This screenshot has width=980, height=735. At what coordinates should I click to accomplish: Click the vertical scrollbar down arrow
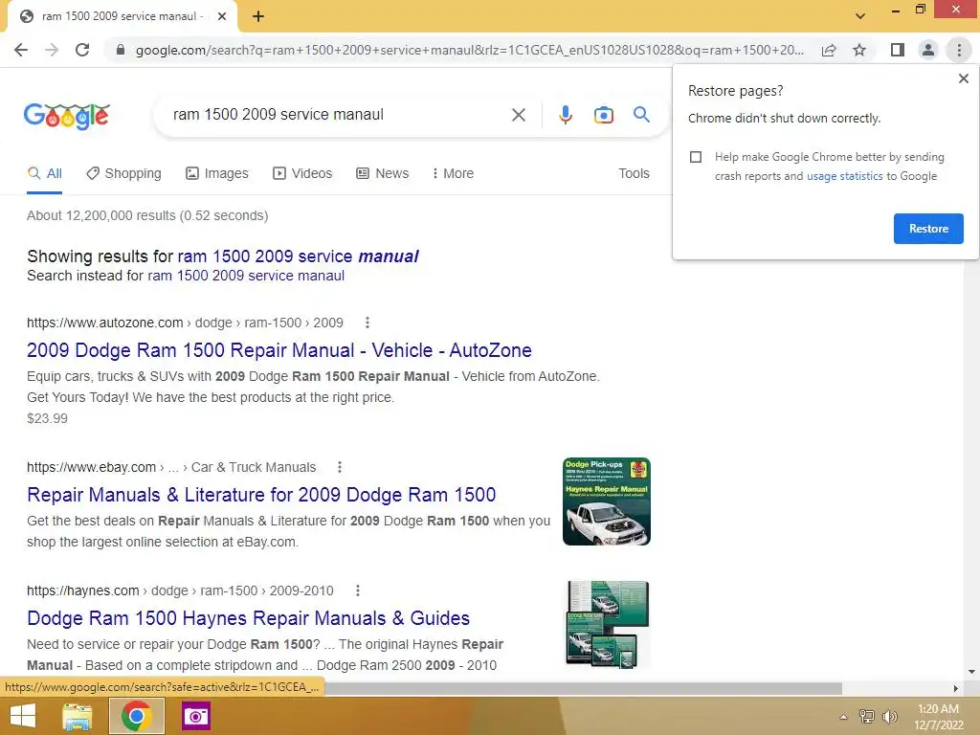click(971, 672)
